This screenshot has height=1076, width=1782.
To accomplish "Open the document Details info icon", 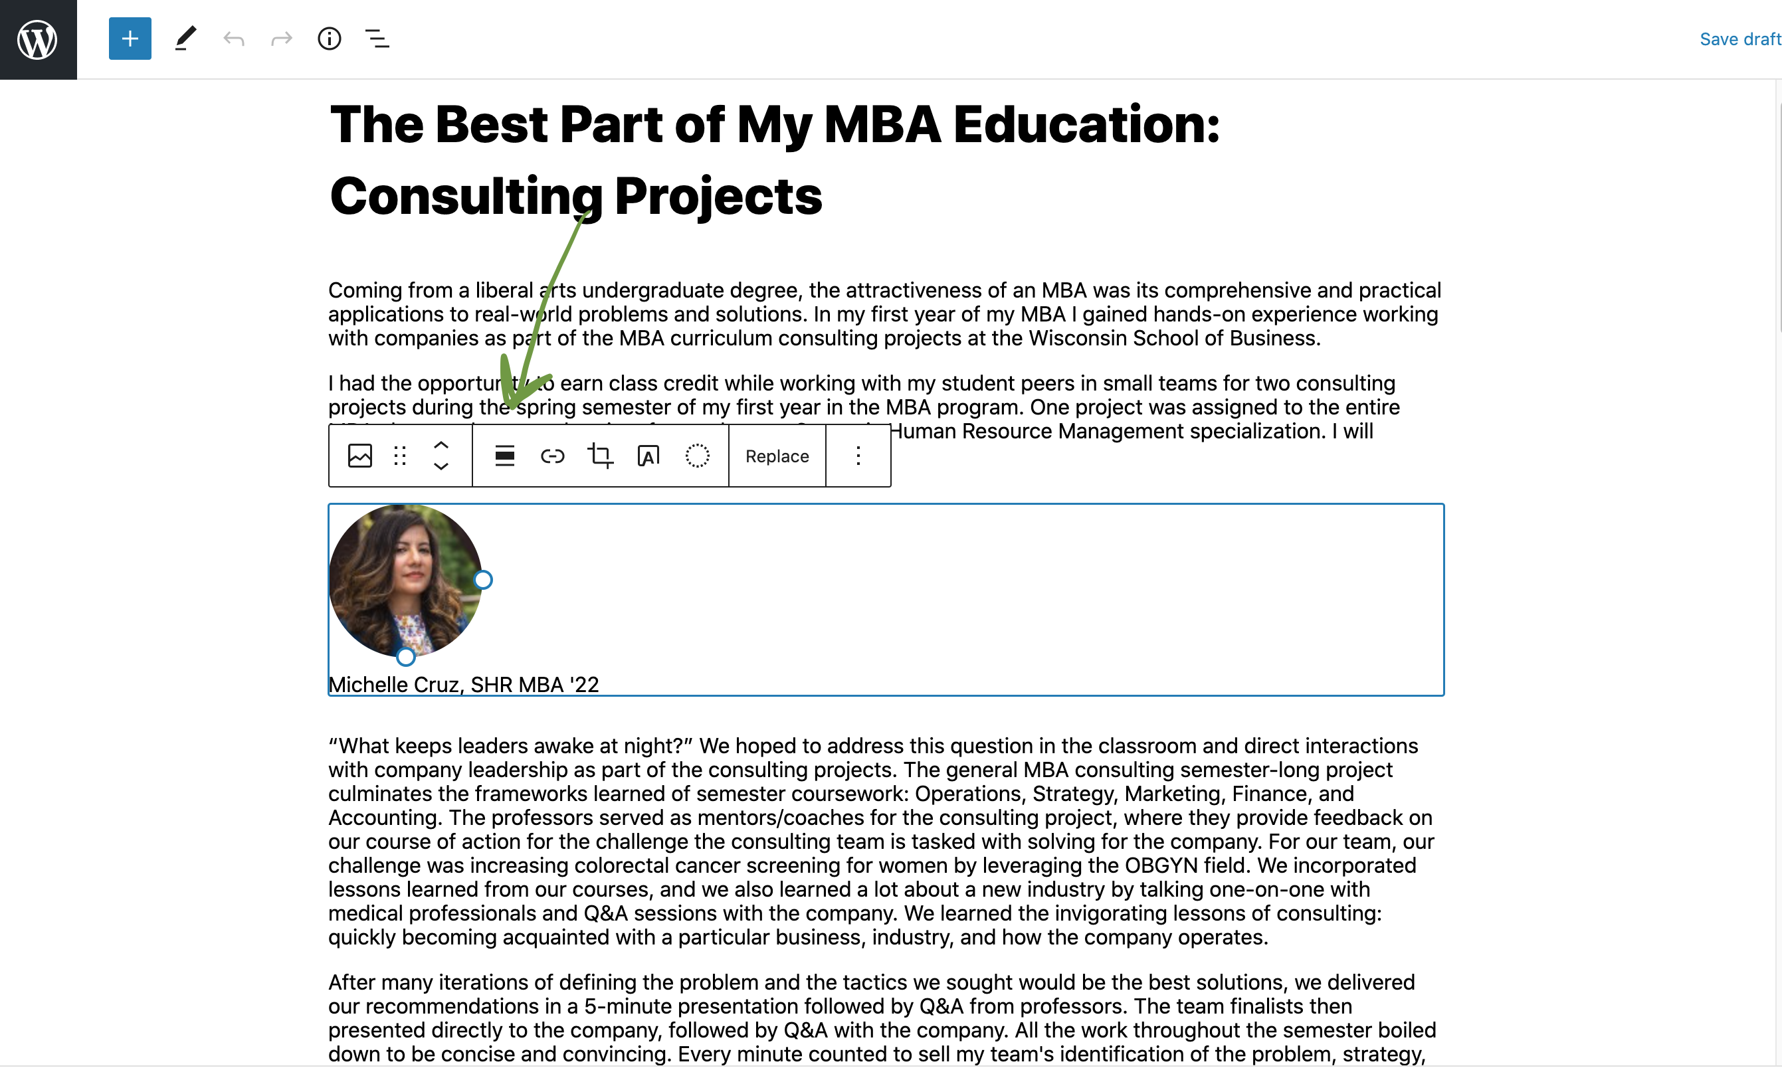I will click(x=329, y=39).
